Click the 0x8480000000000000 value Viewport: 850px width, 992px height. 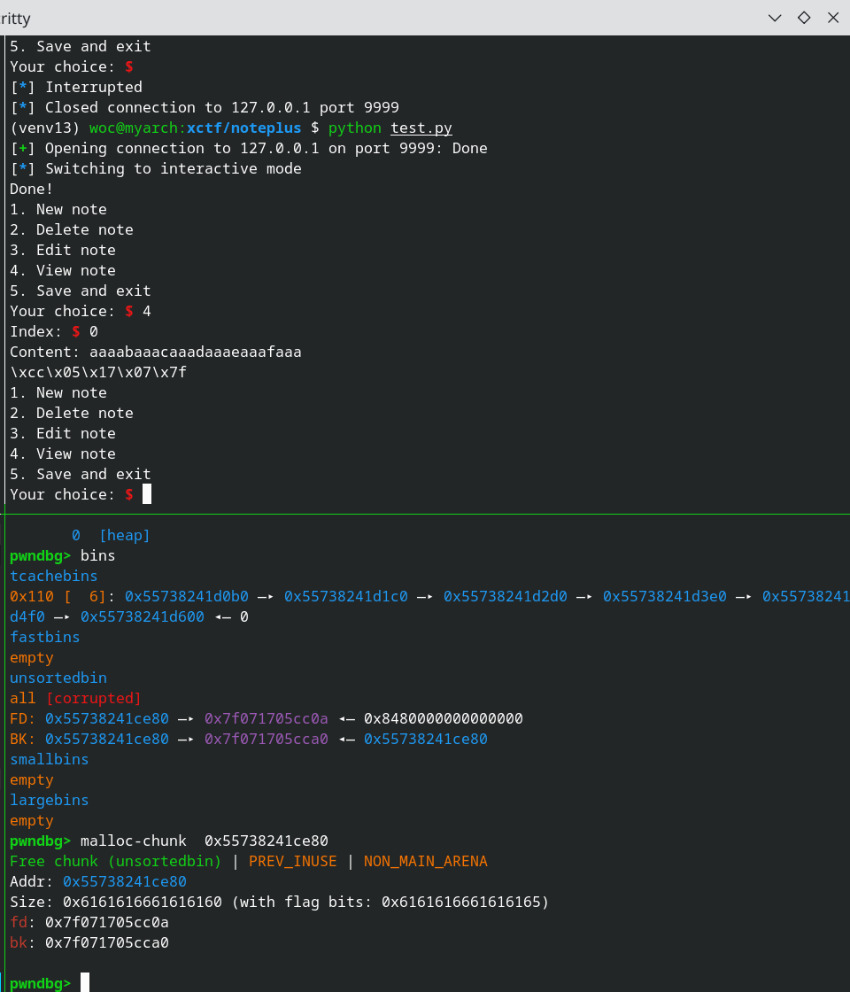pos(443,718)
